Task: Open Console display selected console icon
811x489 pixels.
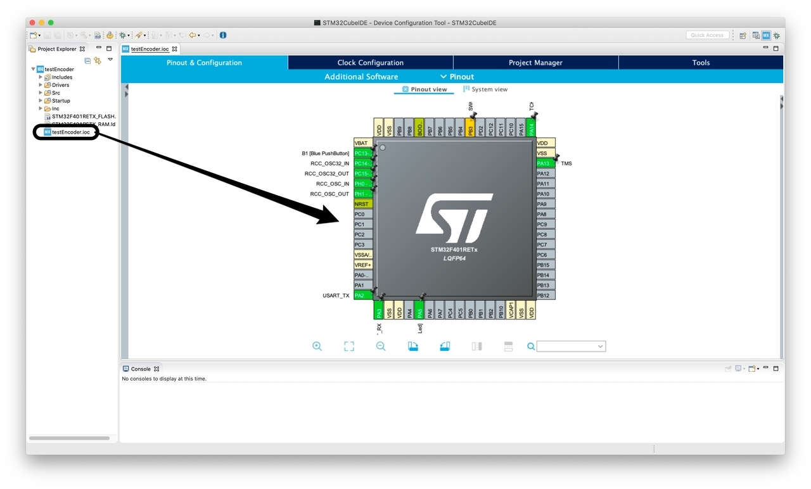Action: [x=739, y=368]
